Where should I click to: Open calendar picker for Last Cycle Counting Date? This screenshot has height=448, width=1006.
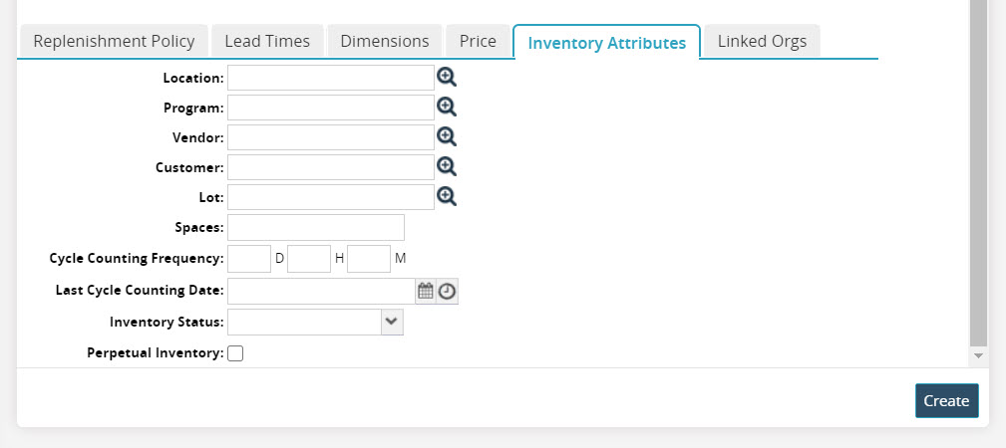[426, 292]
